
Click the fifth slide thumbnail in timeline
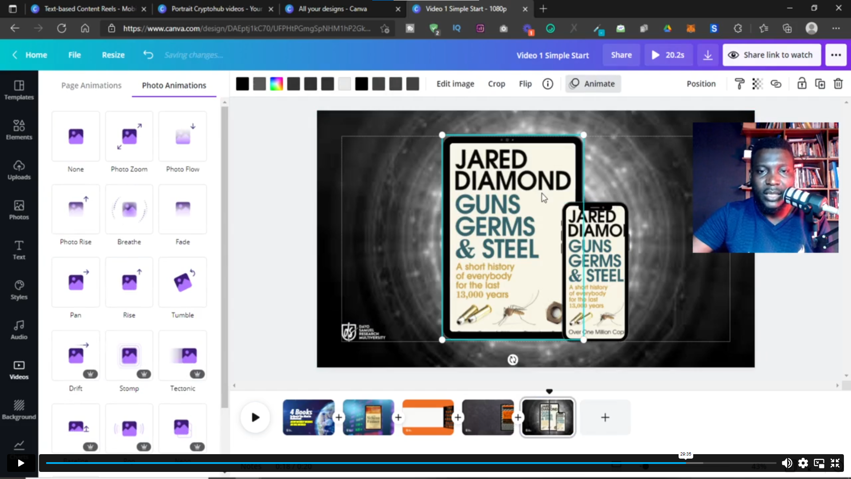(548, 417)
